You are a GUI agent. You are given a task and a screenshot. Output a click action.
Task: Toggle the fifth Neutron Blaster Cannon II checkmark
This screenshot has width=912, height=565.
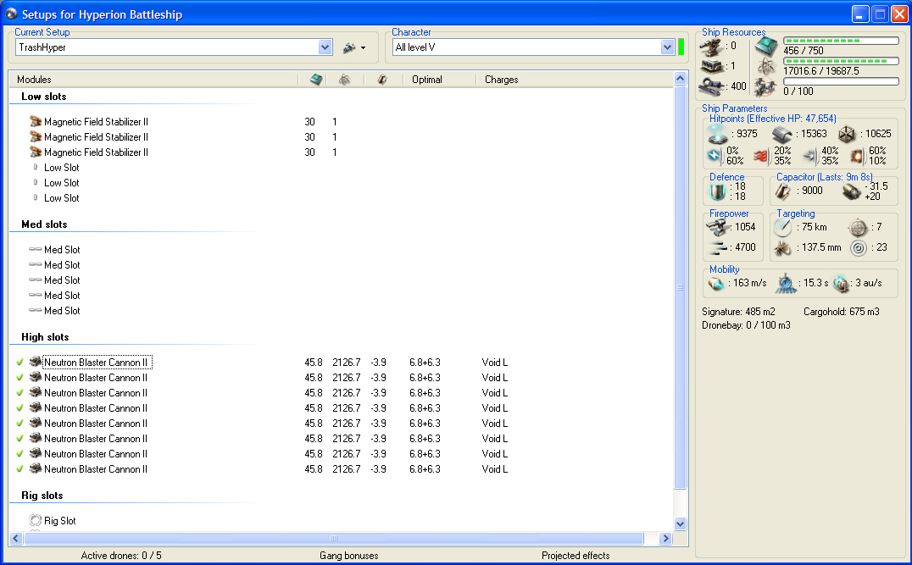[19, 423]
